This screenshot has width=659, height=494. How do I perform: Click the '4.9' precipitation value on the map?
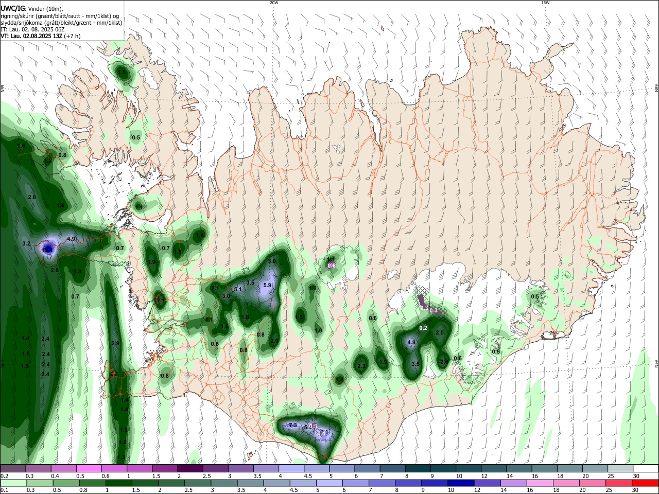click(71, 239)
